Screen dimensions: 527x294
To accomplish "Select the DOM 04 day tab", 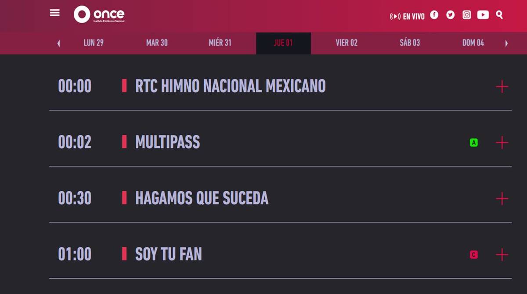I will [473, 43].
